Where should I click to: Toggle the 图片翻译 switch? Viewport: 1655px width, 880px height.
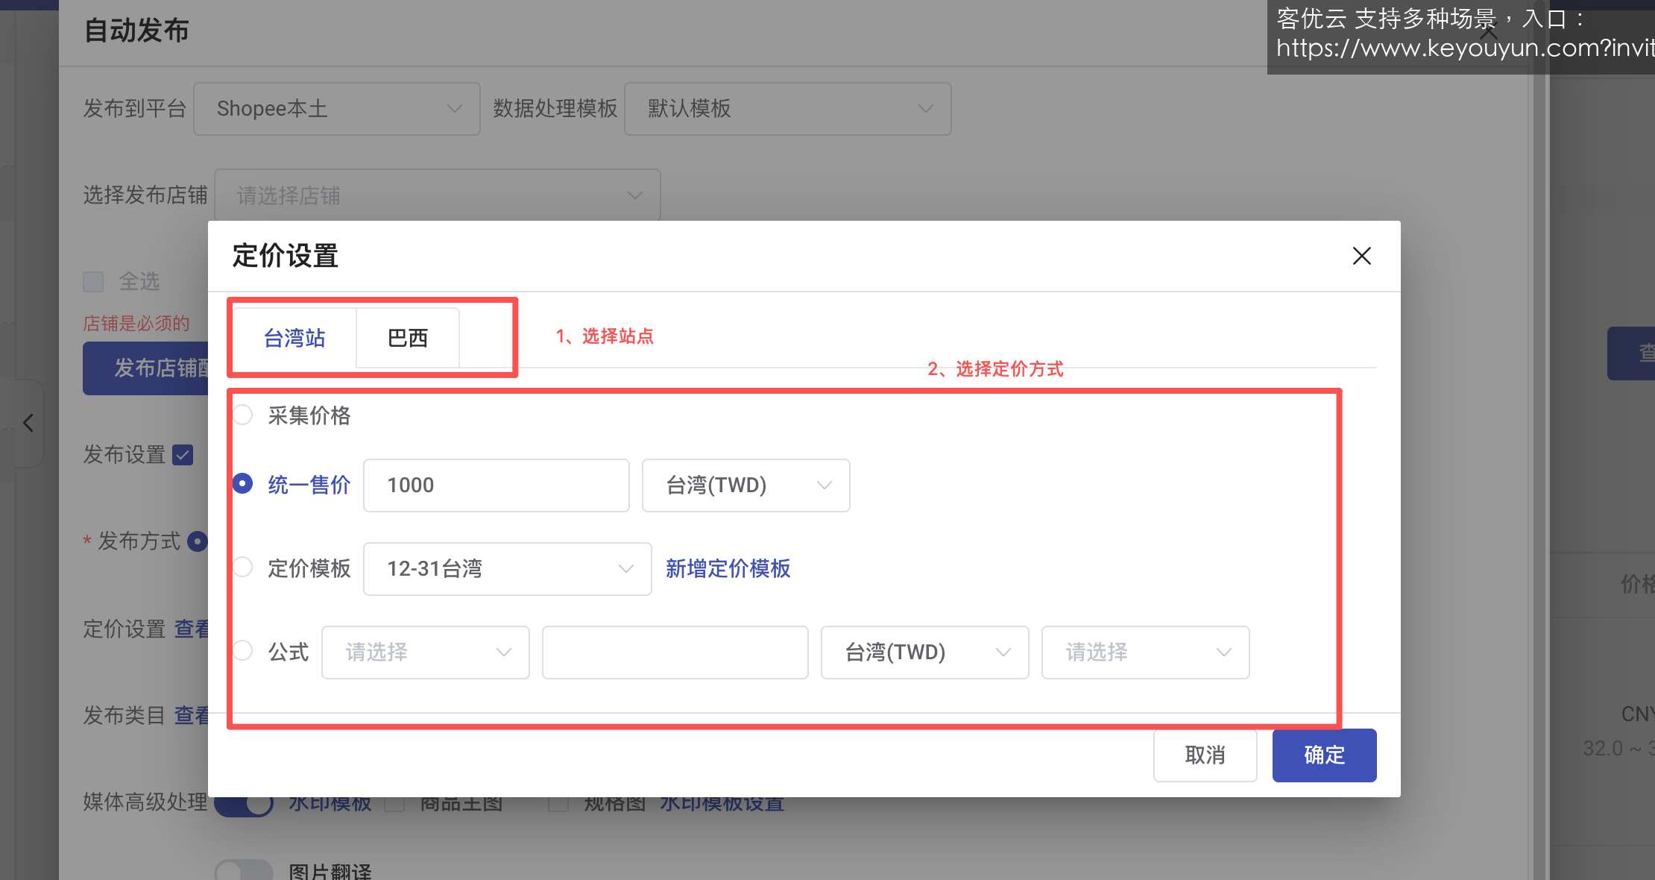244,871
